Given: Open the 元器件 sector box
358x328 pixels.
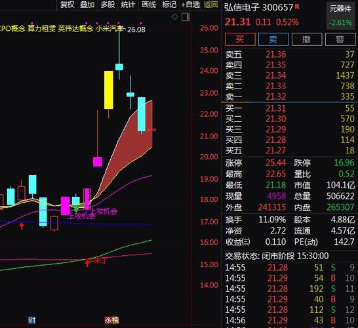Looking at the screenshot, I should click(x=340, y=16).
